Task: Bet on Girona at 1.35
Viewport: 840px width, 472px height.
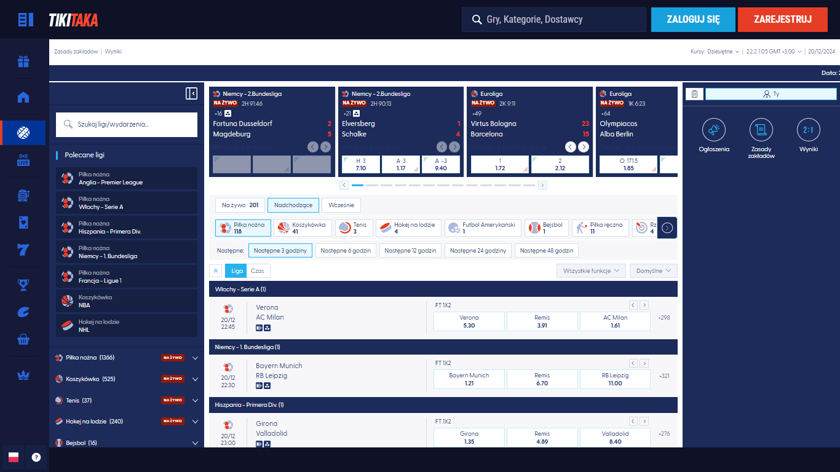Action: click(469, 437)
